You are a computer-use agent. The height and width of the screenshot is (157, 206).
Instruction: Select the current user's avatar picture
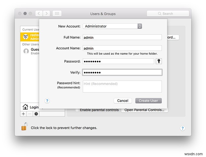(x=26, y=37)
